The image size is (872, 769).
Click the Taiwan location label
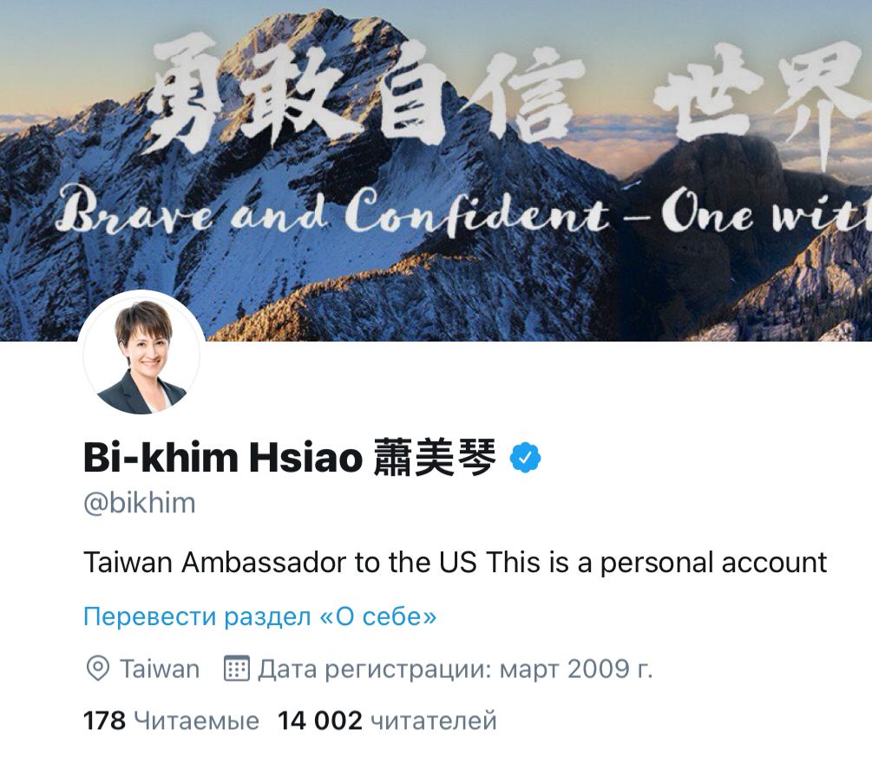point(160,668)
